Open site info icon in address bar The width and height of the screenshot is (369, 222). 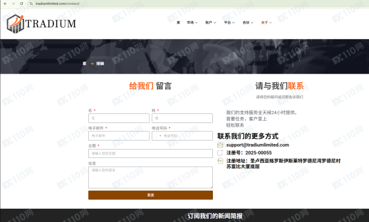click(31, 4)
